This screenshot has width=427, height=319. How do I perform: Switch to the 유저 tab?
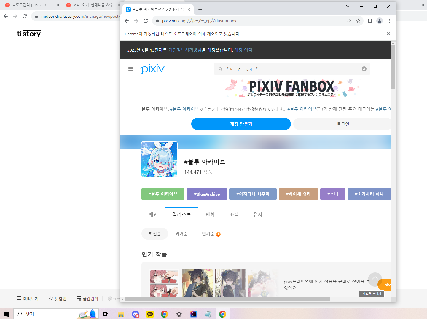[x=258, y=214]
